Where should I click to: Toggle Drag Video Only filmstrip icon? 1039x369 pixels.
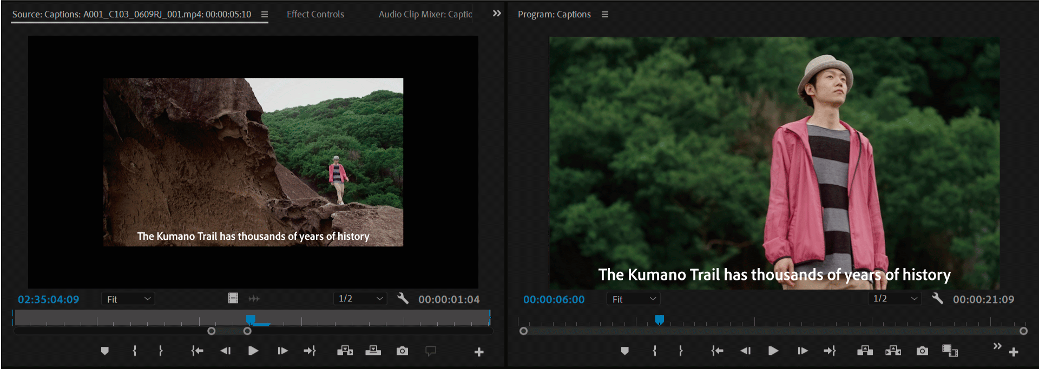pyautogui.click(x=233, y=298)
